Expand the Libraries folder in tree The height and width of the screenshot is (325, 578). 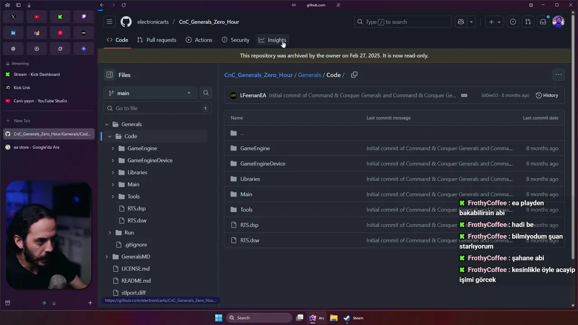(x=113, y=172)
